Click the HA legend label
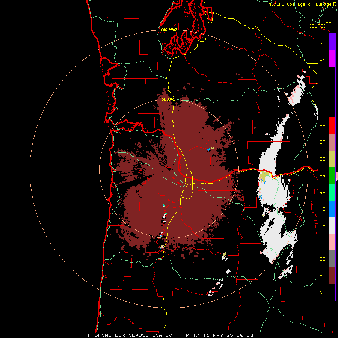This screenshot has height=338, width=338. (323, 126)
